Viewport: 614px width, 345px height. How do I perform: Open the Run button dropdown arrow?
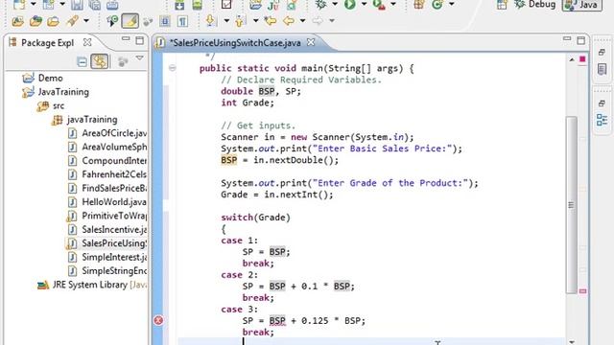[364, 4]
